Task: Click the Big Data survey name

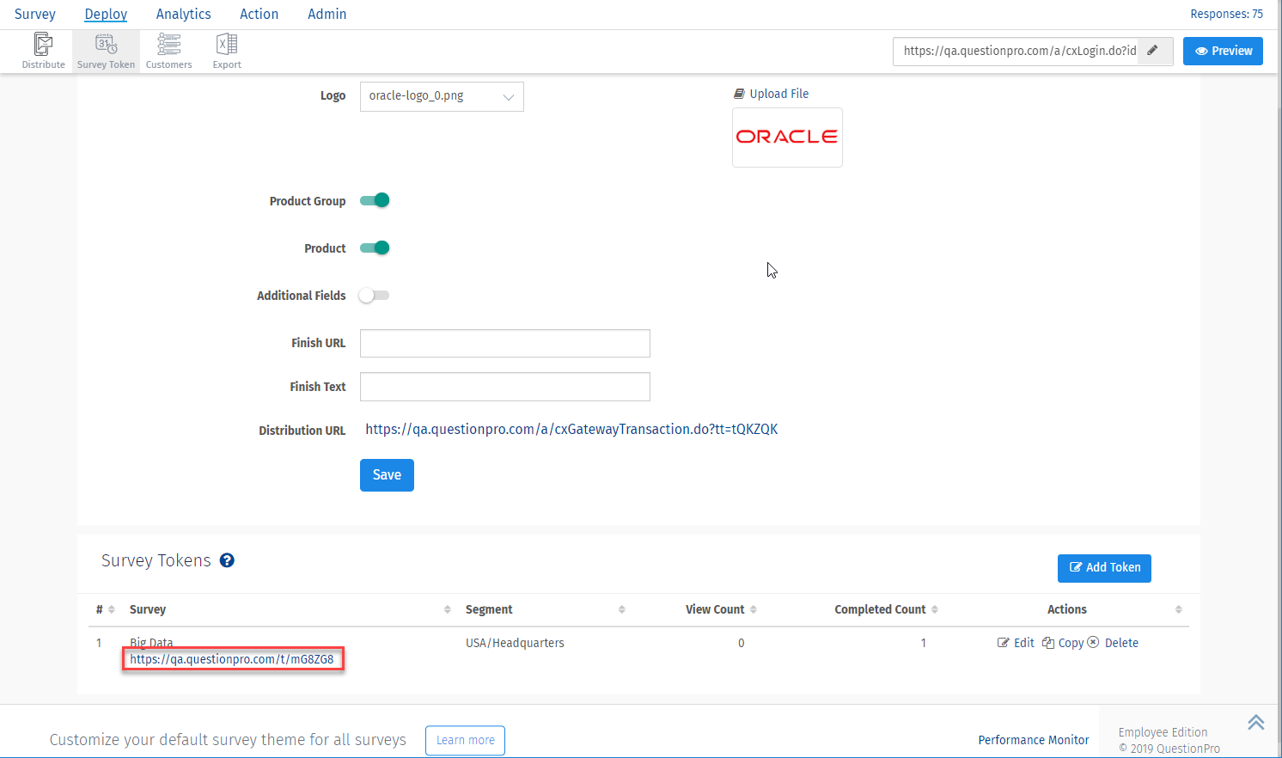Action: pyautogui.click(x=151, y=642)
